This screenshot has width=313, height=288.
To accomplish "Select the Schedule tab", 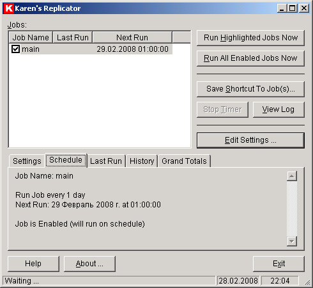I will point(66,160).
